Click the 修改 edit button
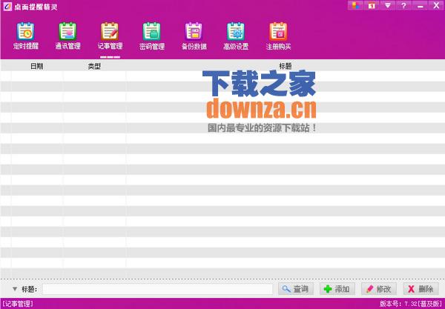 pos(379,289)
